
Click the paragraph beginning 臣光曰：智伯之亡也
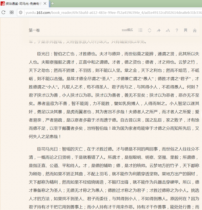click(x=114, y=95)
